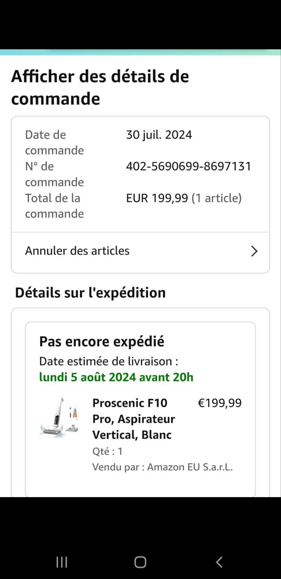Tap the Android back navigation icon

[219, 562]
